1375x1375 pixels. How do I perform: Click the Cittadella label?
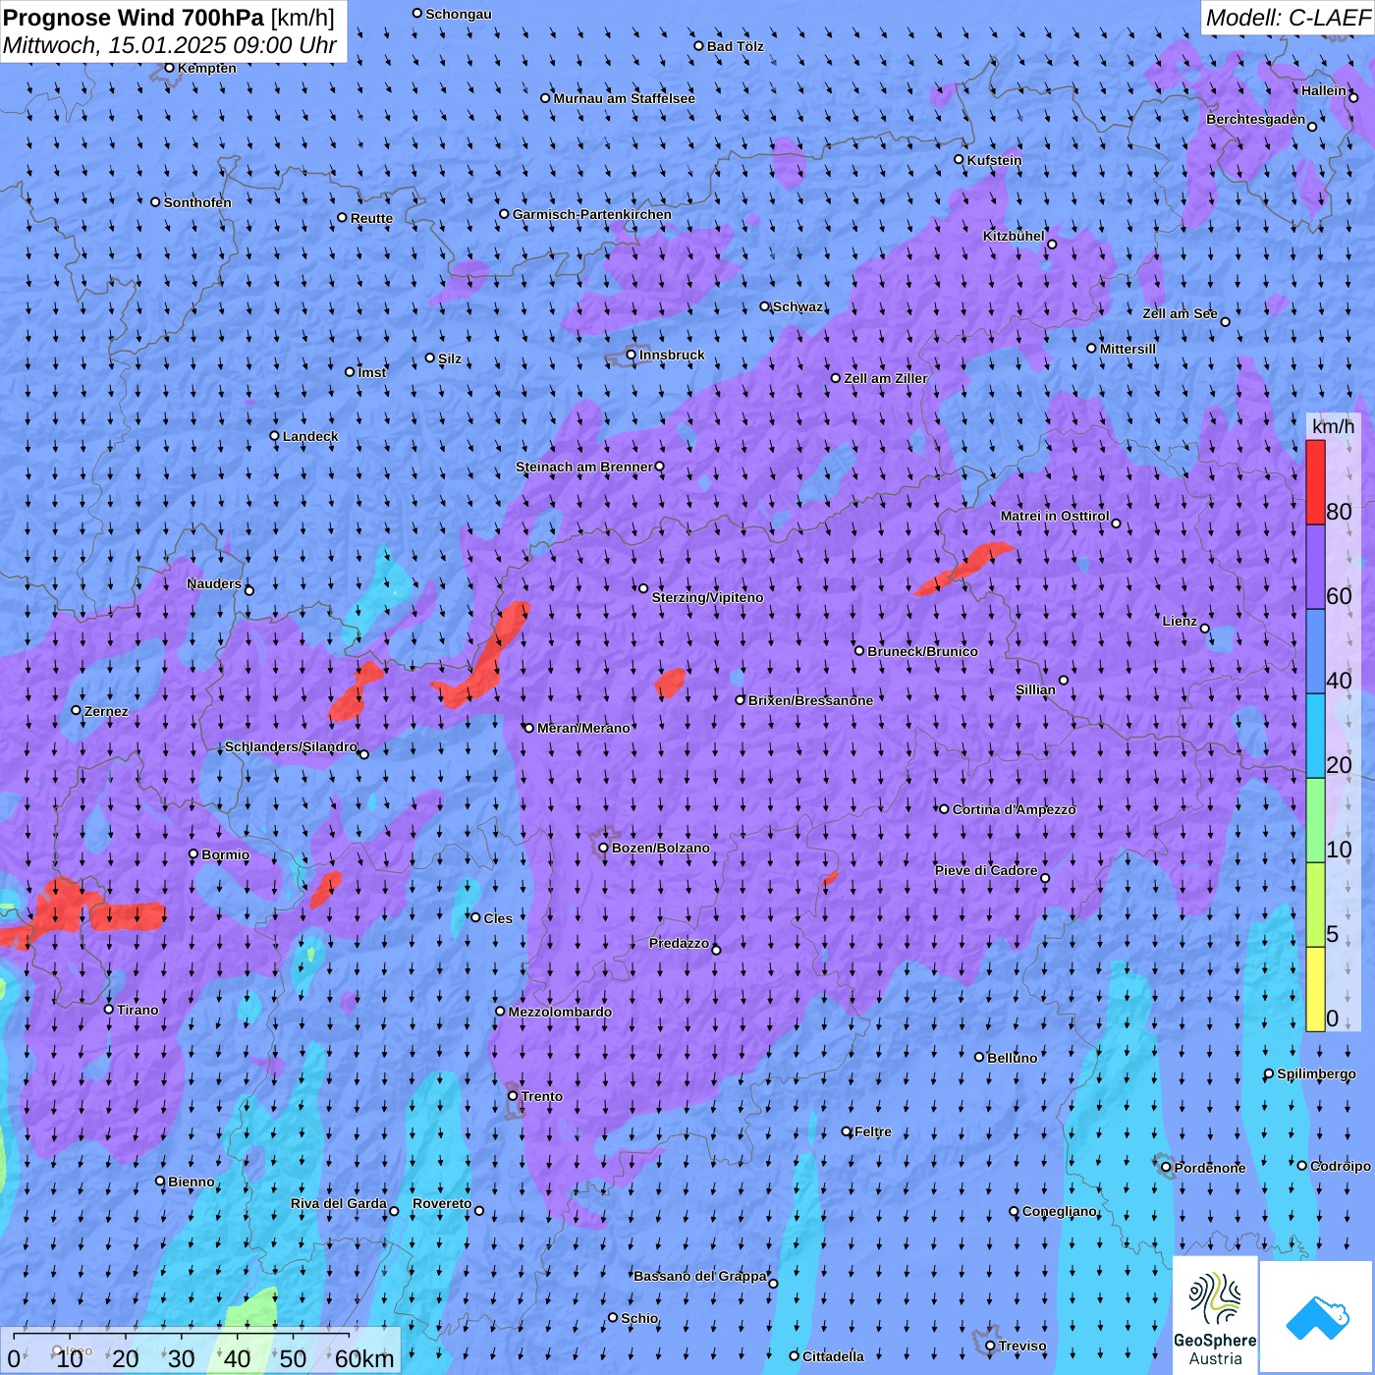tap(834, 1356)
